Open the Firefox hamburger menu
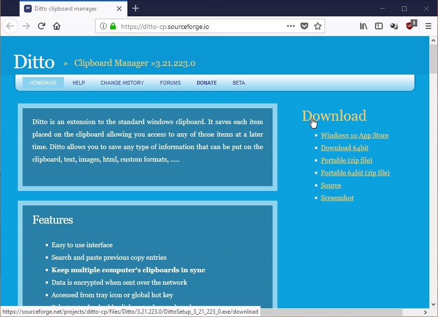This screenshot has height=317, width=438. click(428, 26)
